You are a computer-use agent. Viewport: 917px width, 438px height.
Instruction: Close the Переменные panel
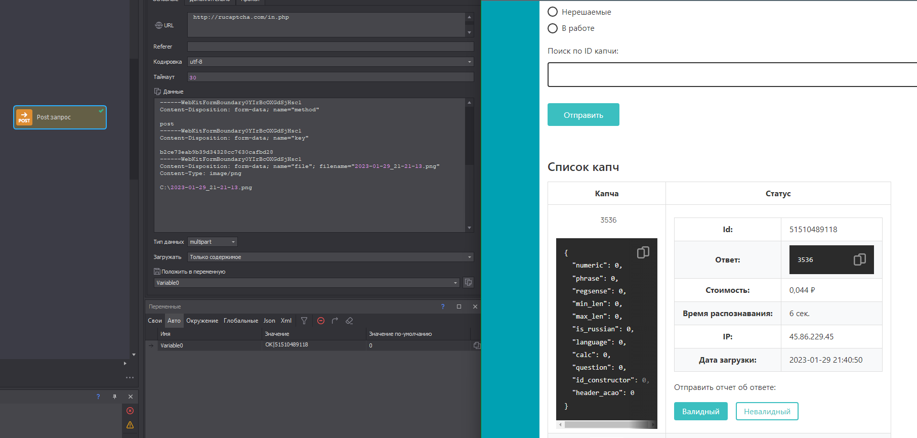tap(475, 306)
